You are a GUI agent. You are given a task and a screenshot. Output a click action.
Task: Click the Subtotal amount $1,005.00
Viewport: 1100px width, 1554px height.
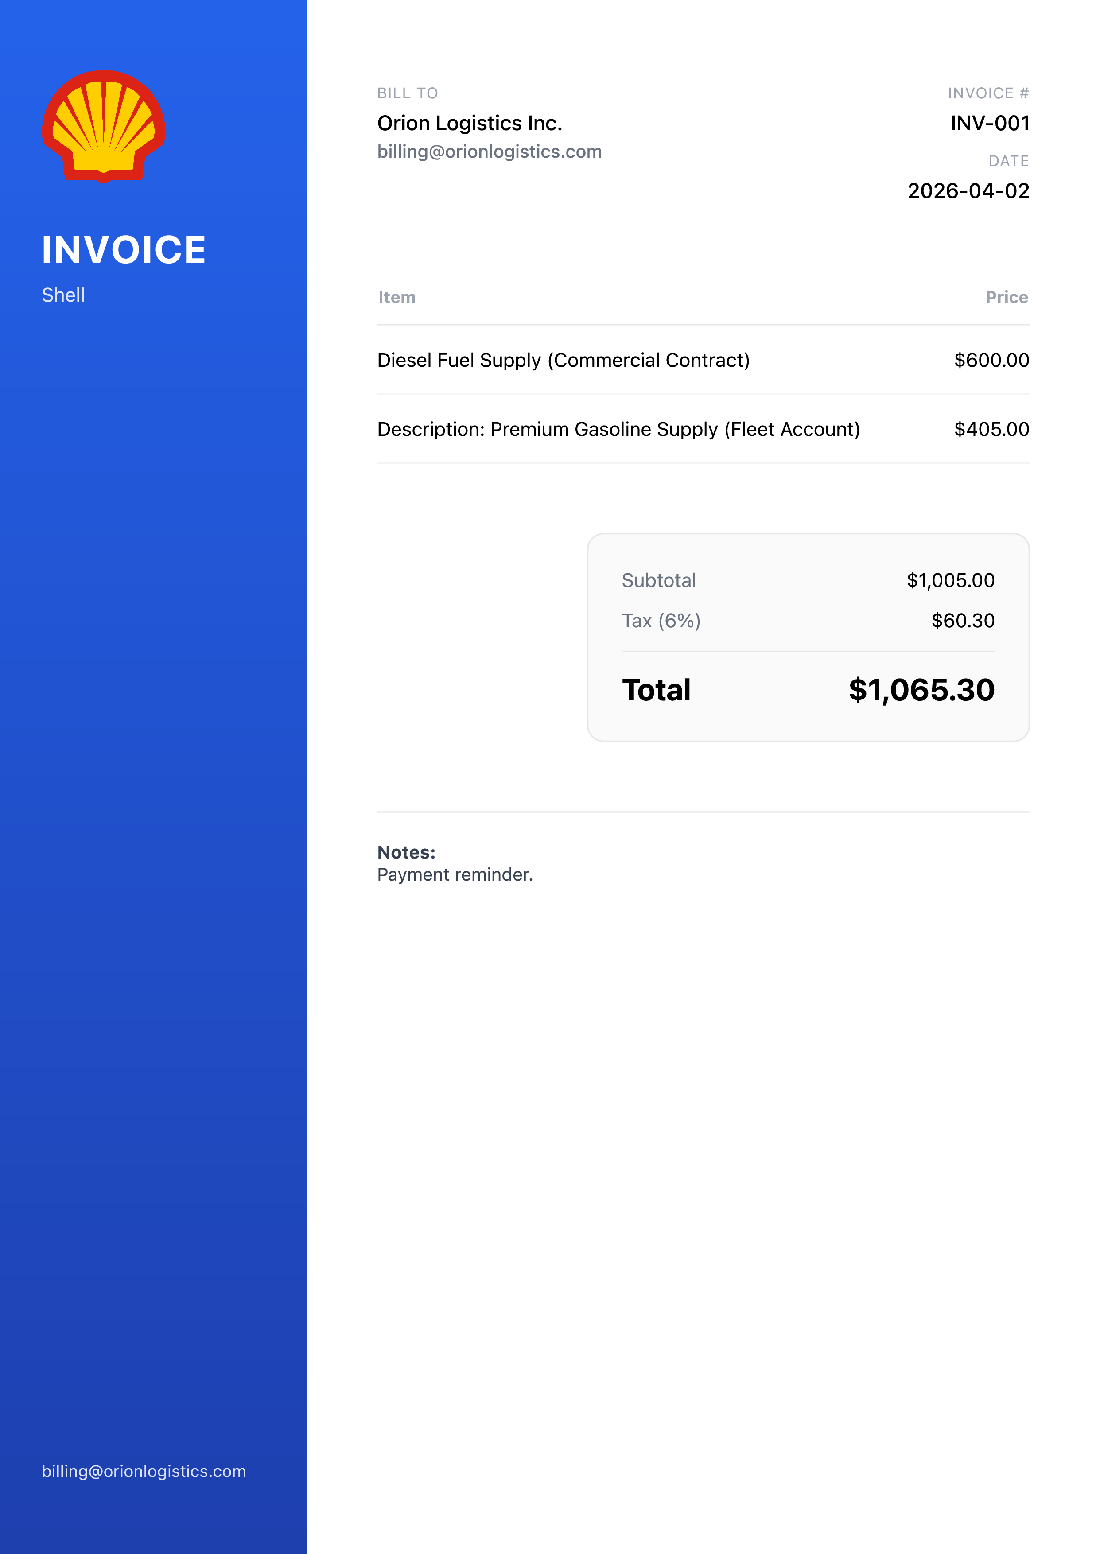[x=950, y=580]
